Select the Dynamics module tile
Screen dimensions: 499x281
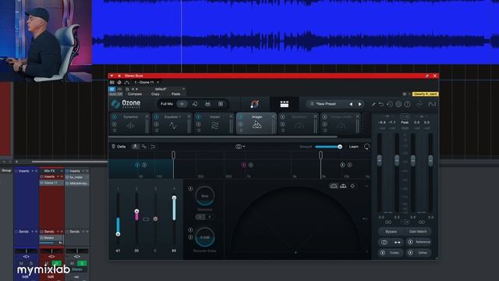(x=130, y=123)
